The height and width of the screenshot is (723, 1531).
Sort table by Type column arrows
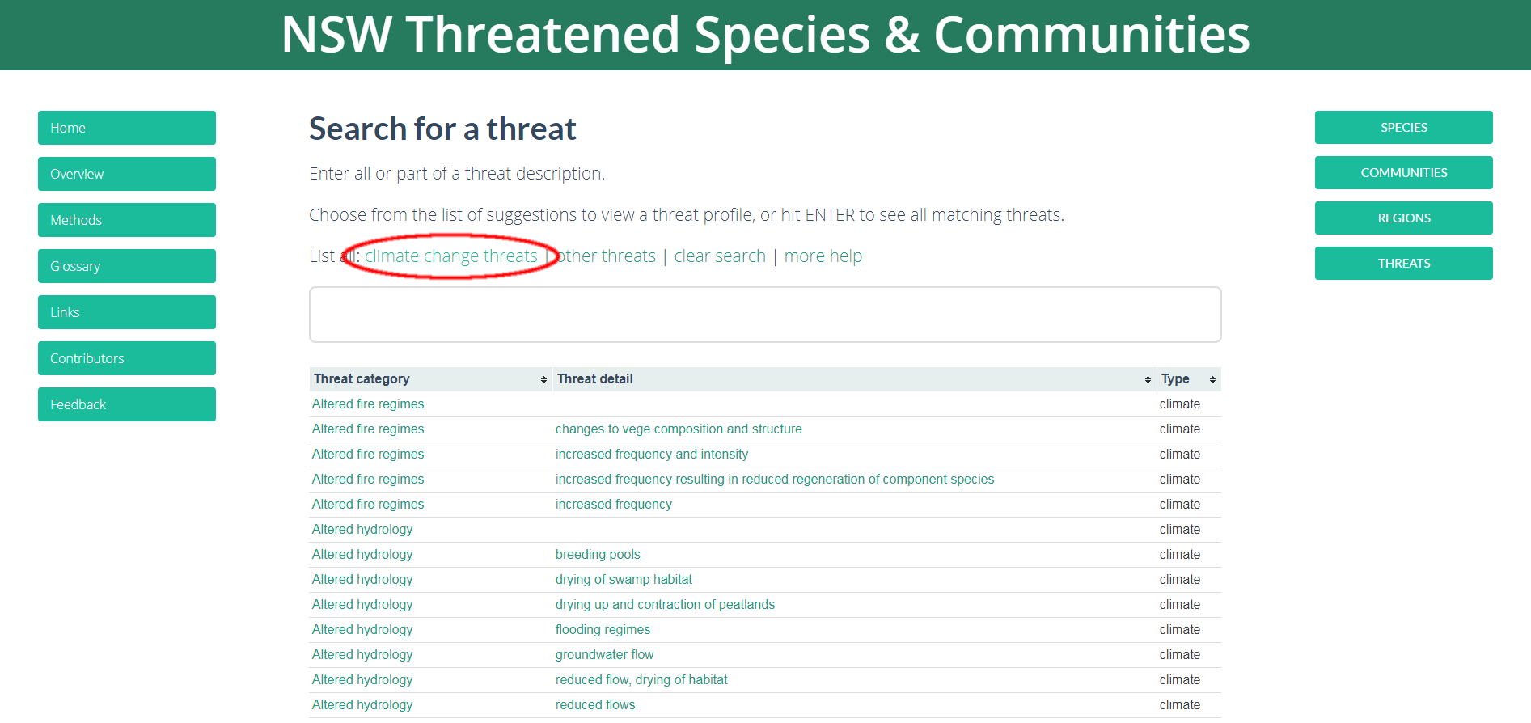pyautogui.click(x=1212, y=379)
